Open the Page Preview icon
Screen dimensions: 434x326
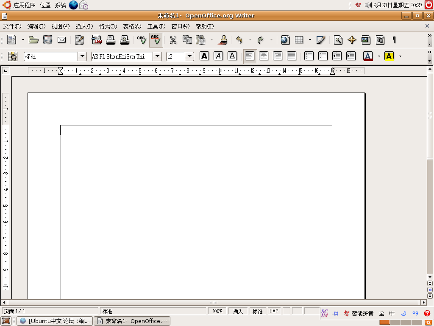pos(125,40)
